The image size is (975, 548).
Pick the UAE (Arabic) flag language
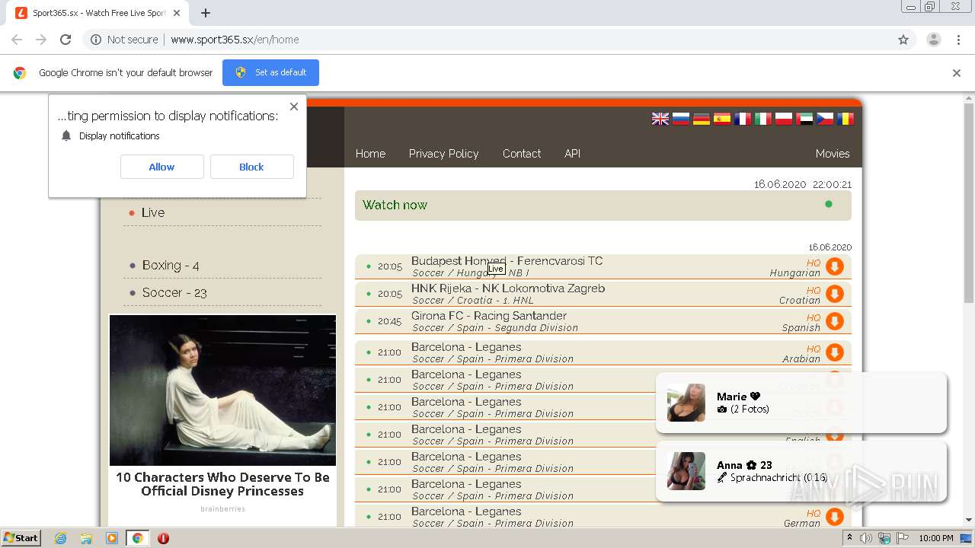804,119
